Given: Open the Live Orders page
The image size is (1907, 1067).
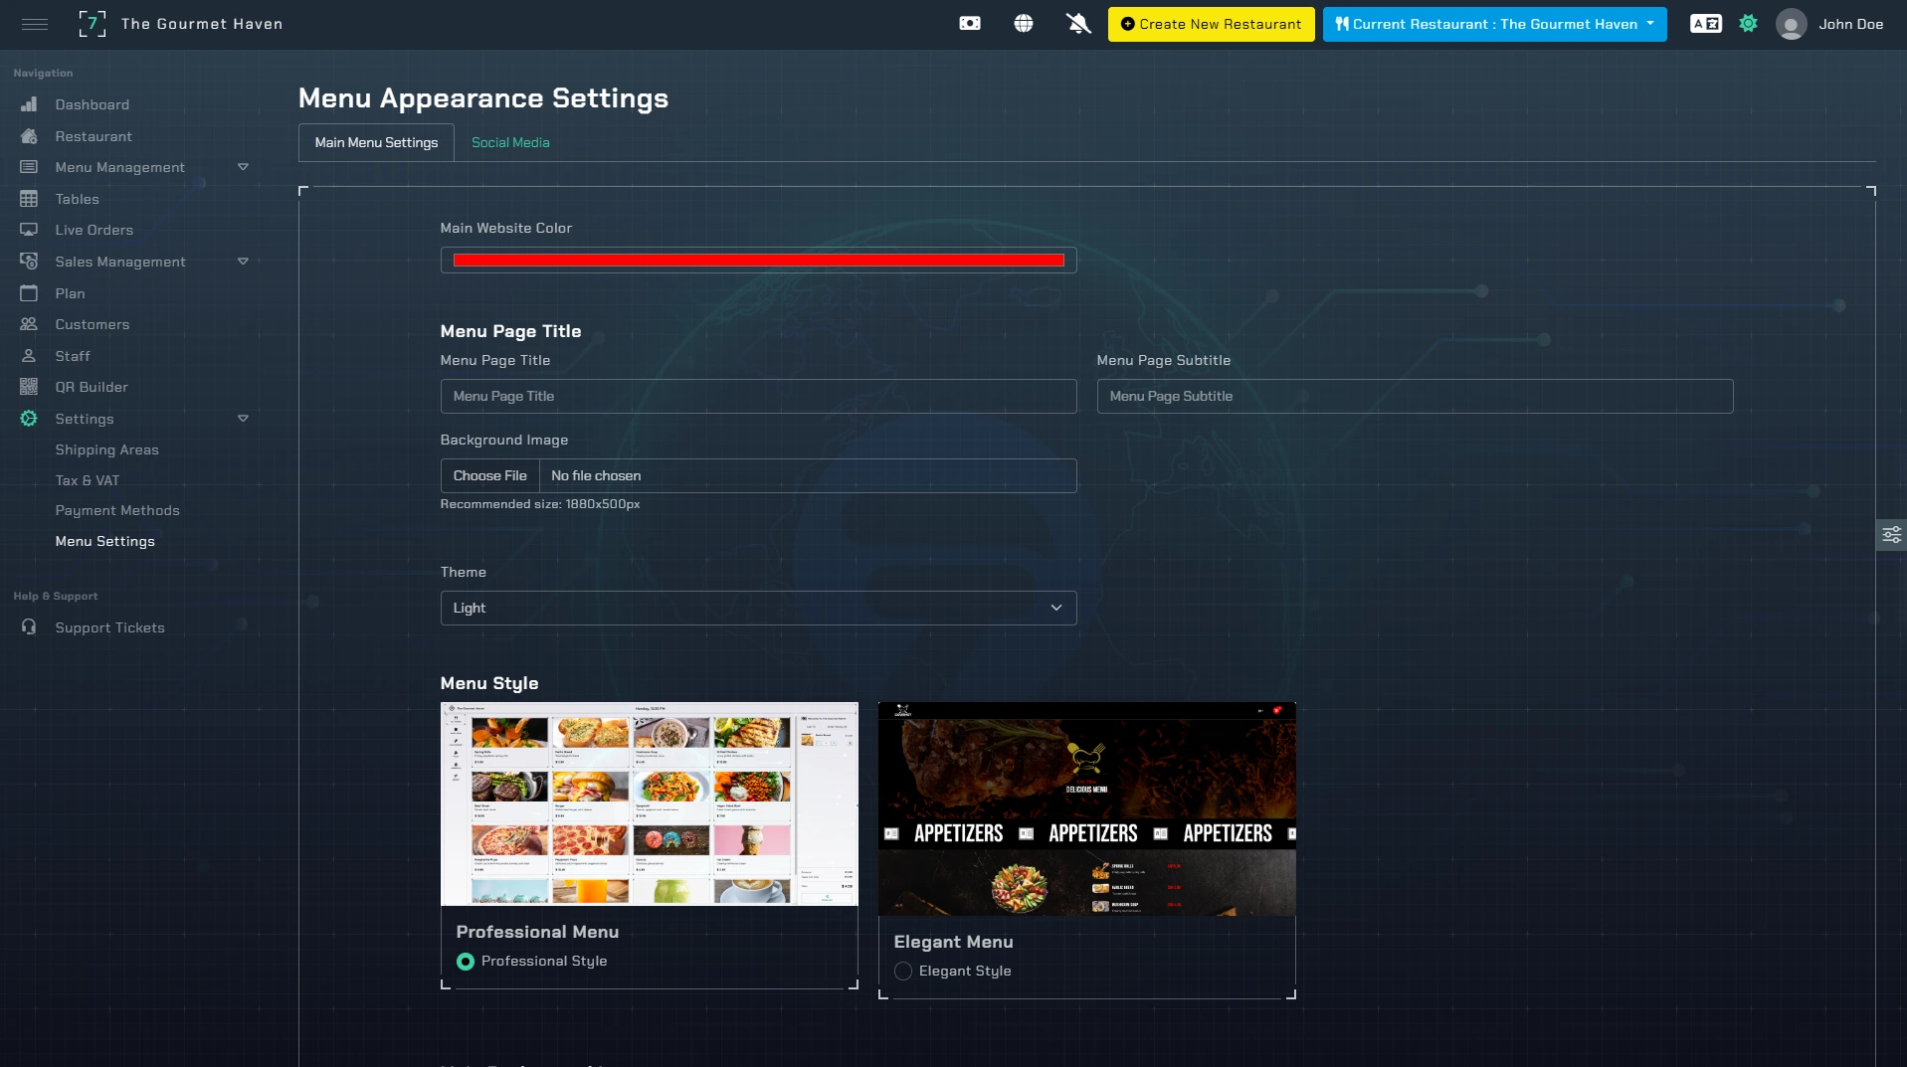Looking at the screenshot, I should coord(95,230).
